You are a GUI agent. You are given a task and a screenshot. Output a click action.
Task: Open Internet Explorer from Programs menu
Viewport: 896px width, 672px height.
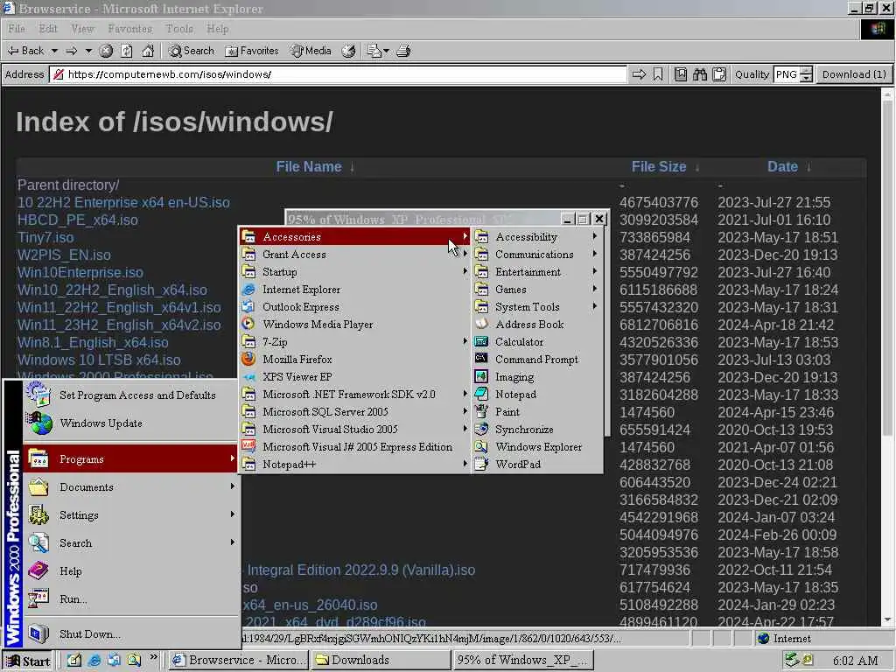tap(354, 290)
